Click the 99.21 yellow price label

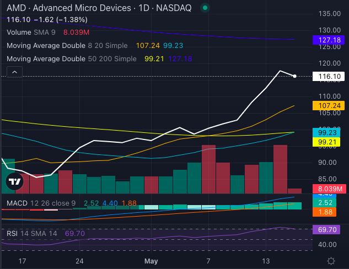(326, 142)
